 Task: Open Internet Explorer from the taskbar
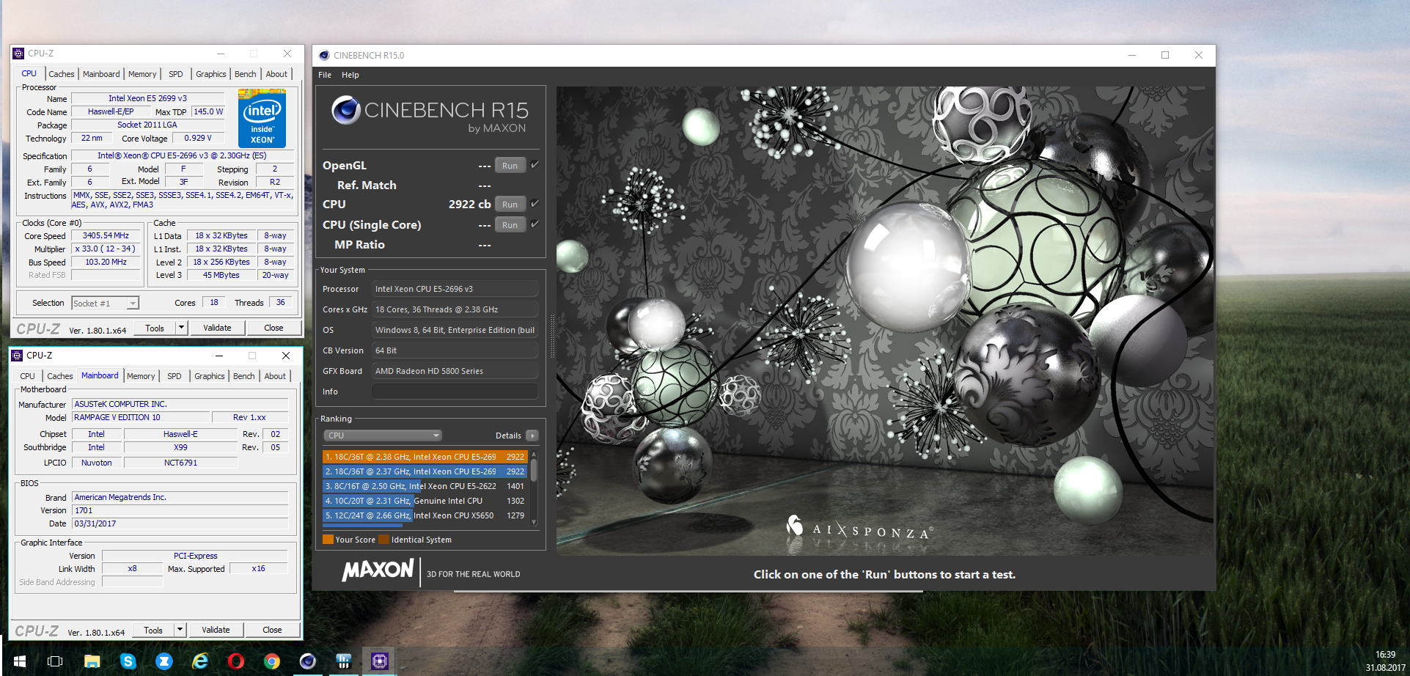tap(199, 661)
